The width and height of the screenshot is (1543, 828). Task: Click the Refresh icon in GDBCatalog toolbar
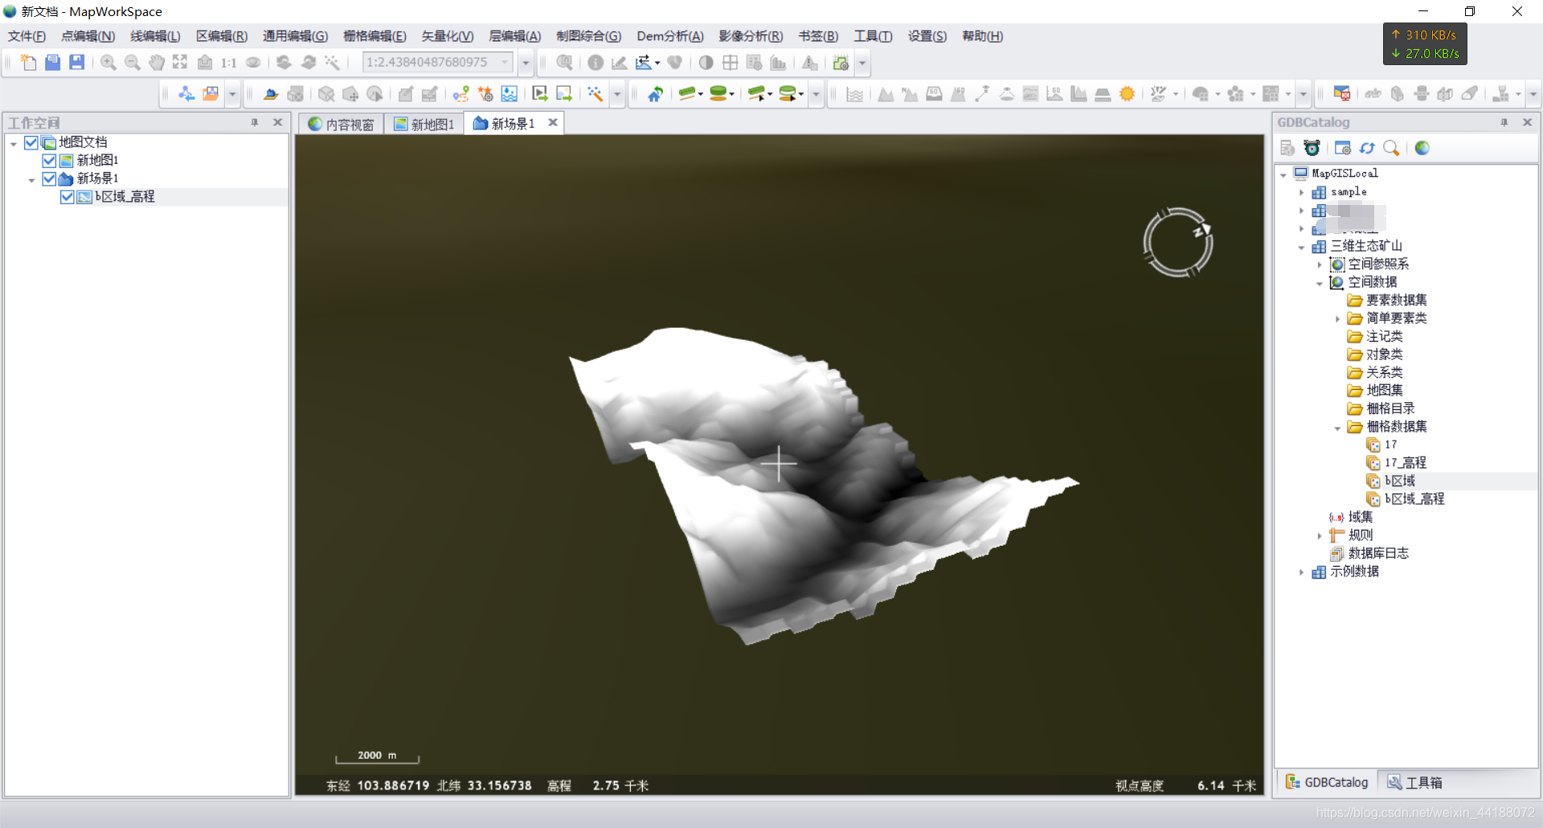tap(1367, 148)
